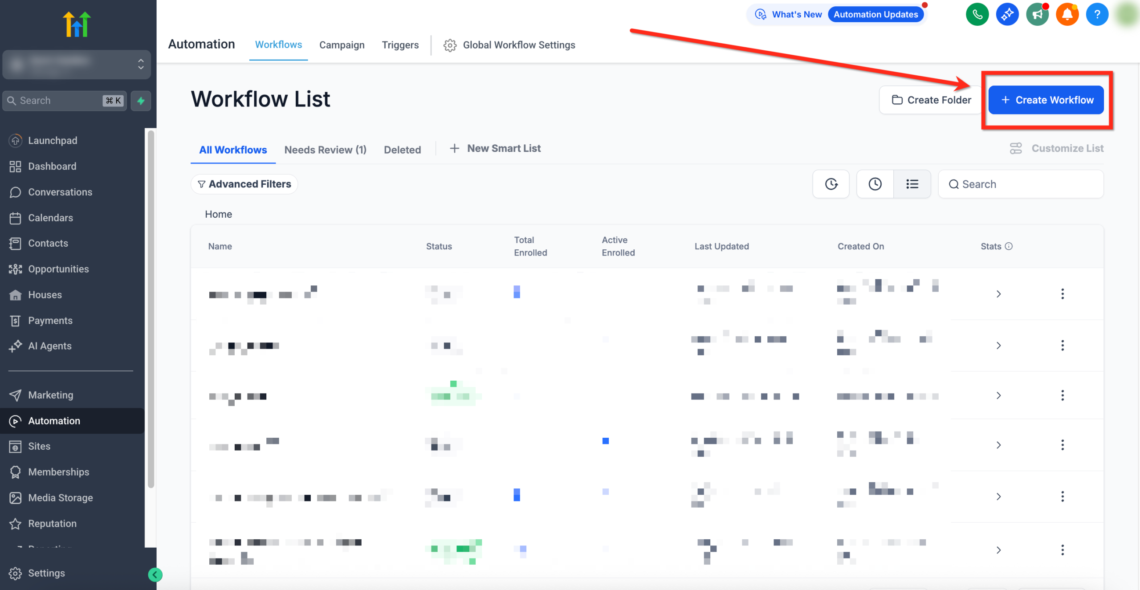Open the notification bell icon
The height and width of the screenshot is (590, 1140).
[1067, 14]
